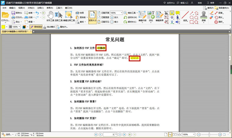Toggle Exclusive mode (独占模式)
The image size is (232, 138).
49,27
